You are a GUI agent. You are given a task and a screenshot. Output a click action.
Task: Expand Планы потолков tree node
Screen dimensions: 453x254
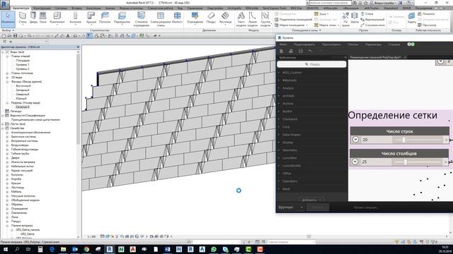pyautogui.click(x=7, y=73)
